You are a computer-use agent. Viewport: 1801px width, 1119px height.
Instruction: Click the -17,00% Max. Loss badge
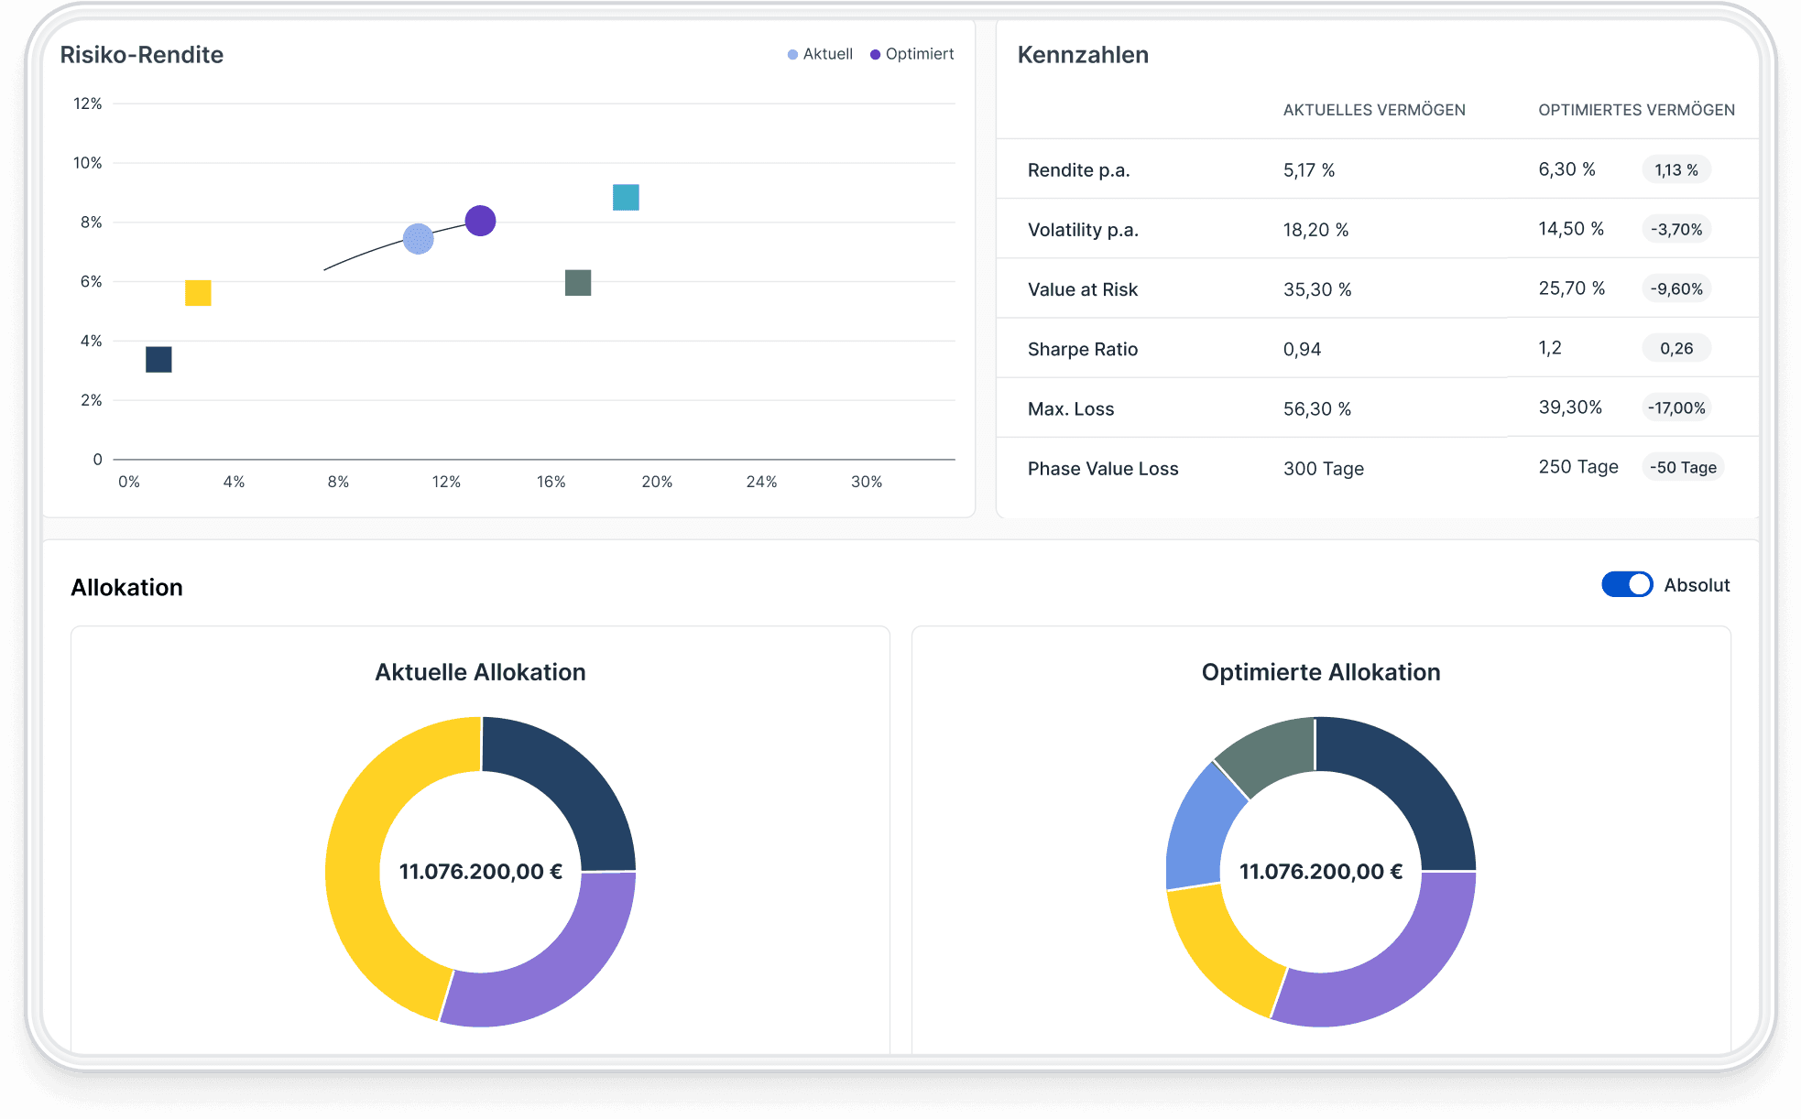click(x=1676, y=407)
